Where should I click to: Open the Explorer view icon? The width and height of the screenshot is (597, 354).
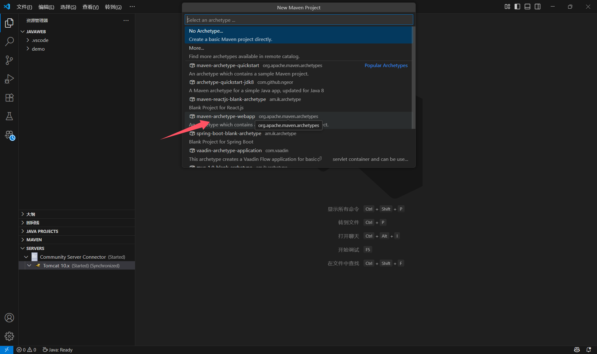(x=9, y=23)
